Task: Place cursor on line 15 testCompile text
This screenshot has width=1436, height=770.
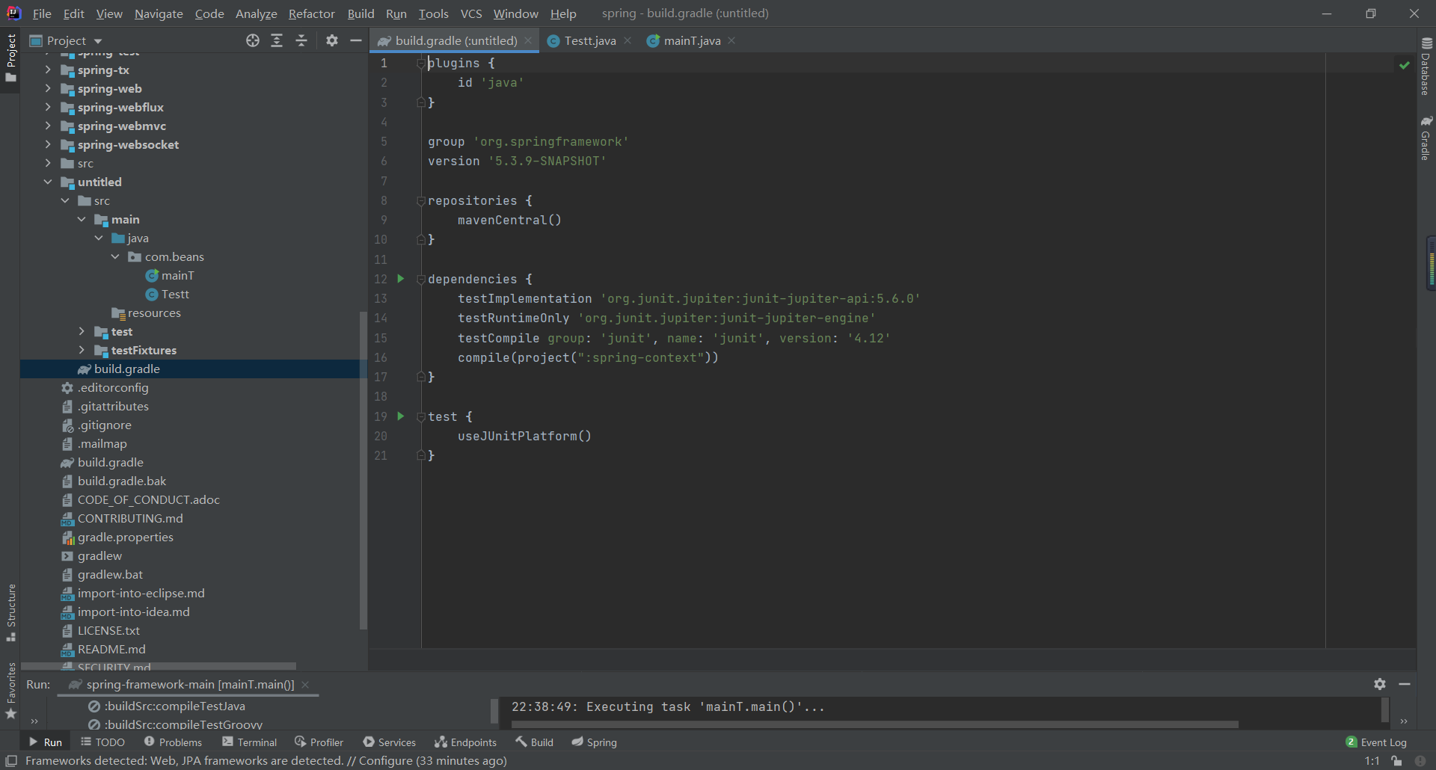Action: [x=498, y=338]
